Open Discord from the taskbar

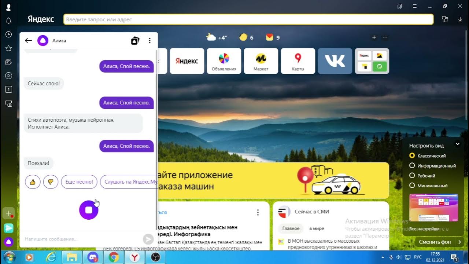[x=93, y=257]
